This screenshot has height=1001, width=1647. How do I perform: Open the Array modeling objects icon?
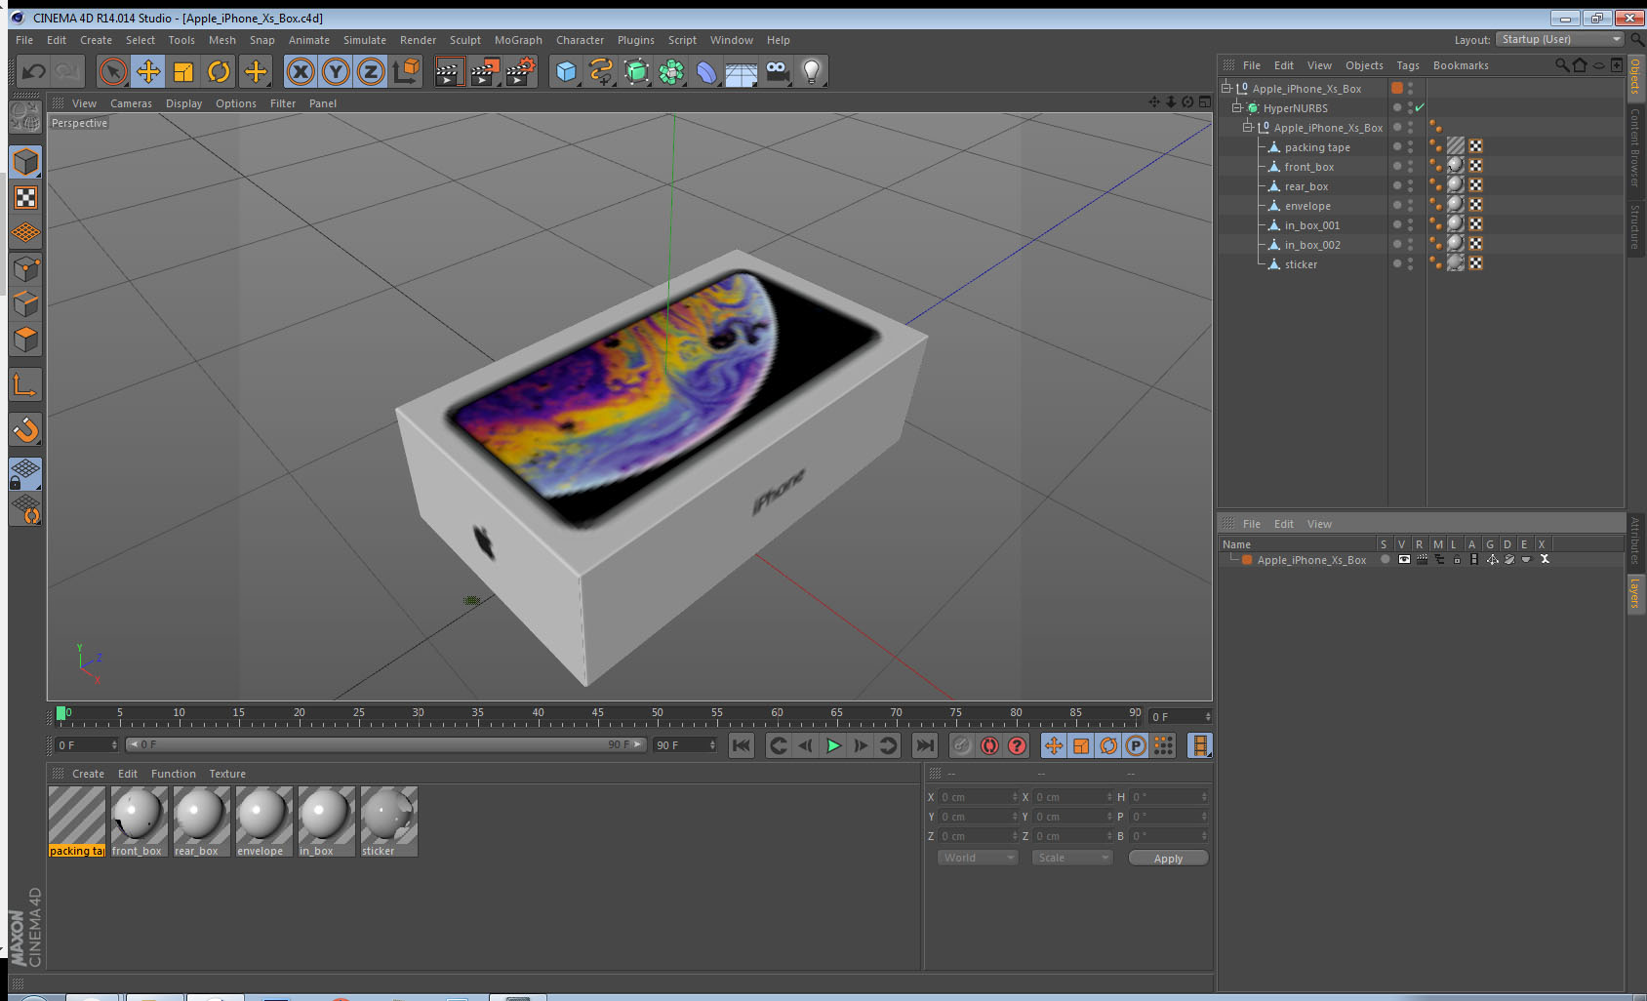pos(671,71)
